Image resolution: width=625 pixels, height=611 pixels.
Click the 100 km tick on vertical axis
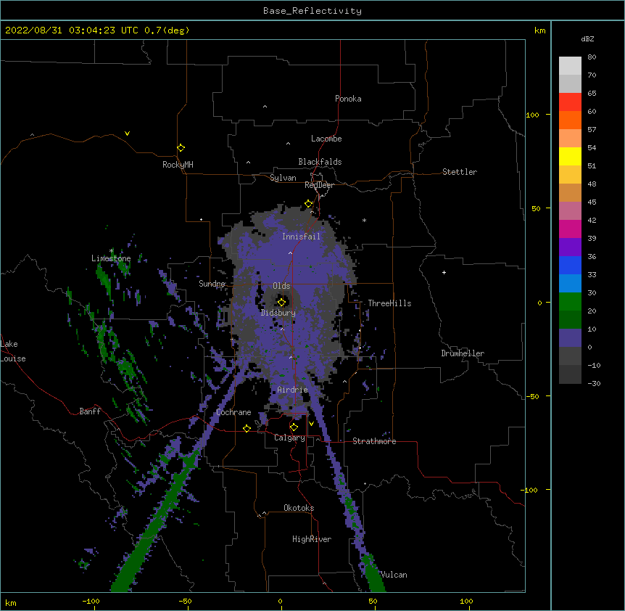click(x=532, y=115)
